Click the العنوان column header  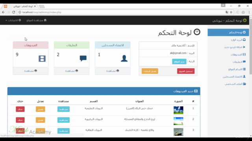[139, 101]
